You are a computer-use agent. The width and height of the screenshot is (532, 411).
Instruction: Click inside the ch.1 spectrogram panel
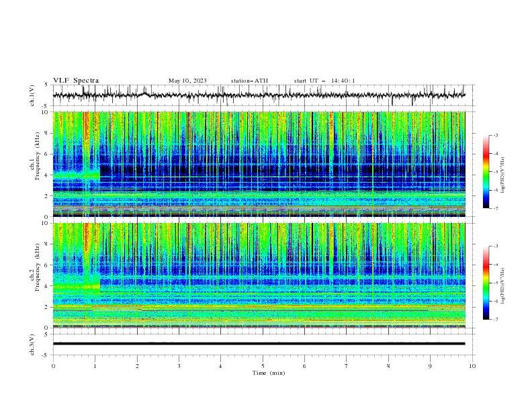[x=259, y=164]
